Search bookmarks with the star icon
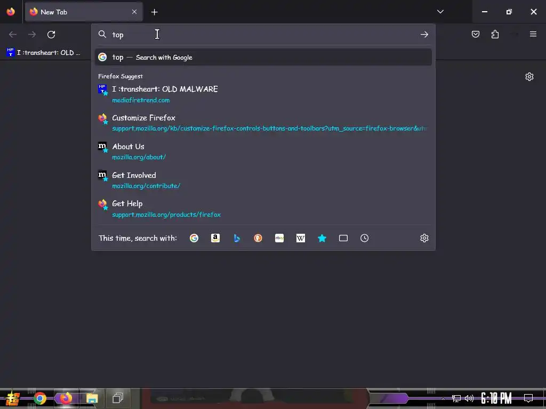Screen dimensions: 546x409 point(322,238)
